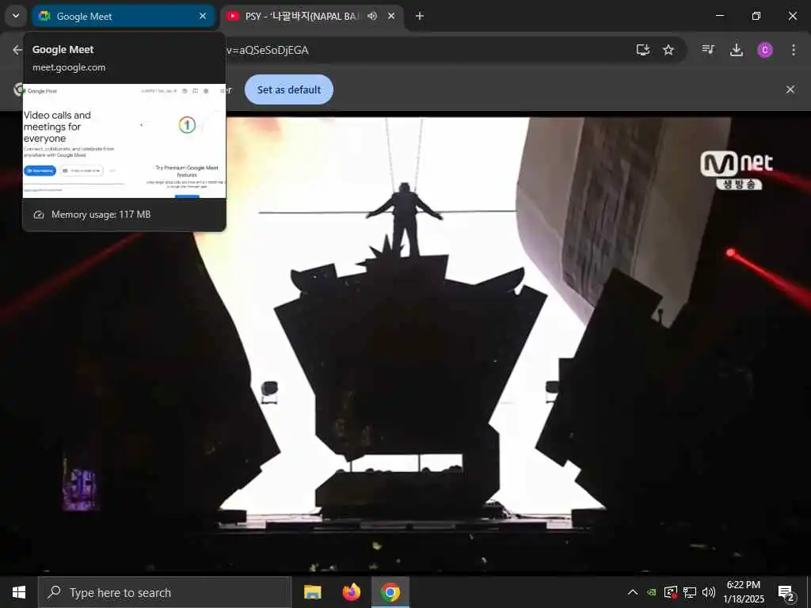Show hidden system tray icons
This screenshot has width=811, height=608.
pos(633,592)
